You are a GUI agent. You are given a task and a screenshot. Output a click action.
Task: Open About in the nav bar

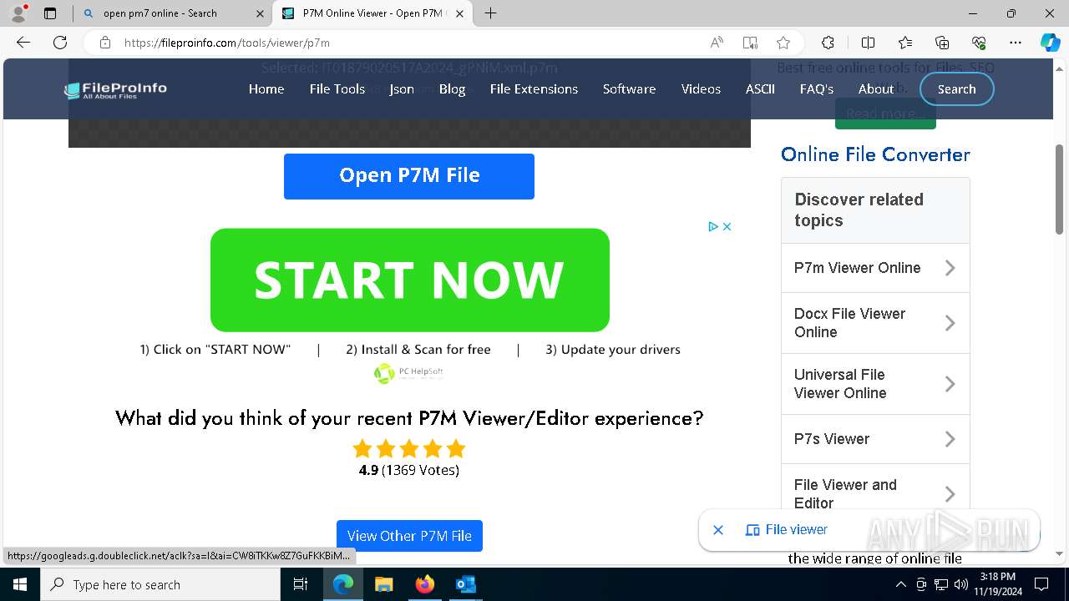876,89
